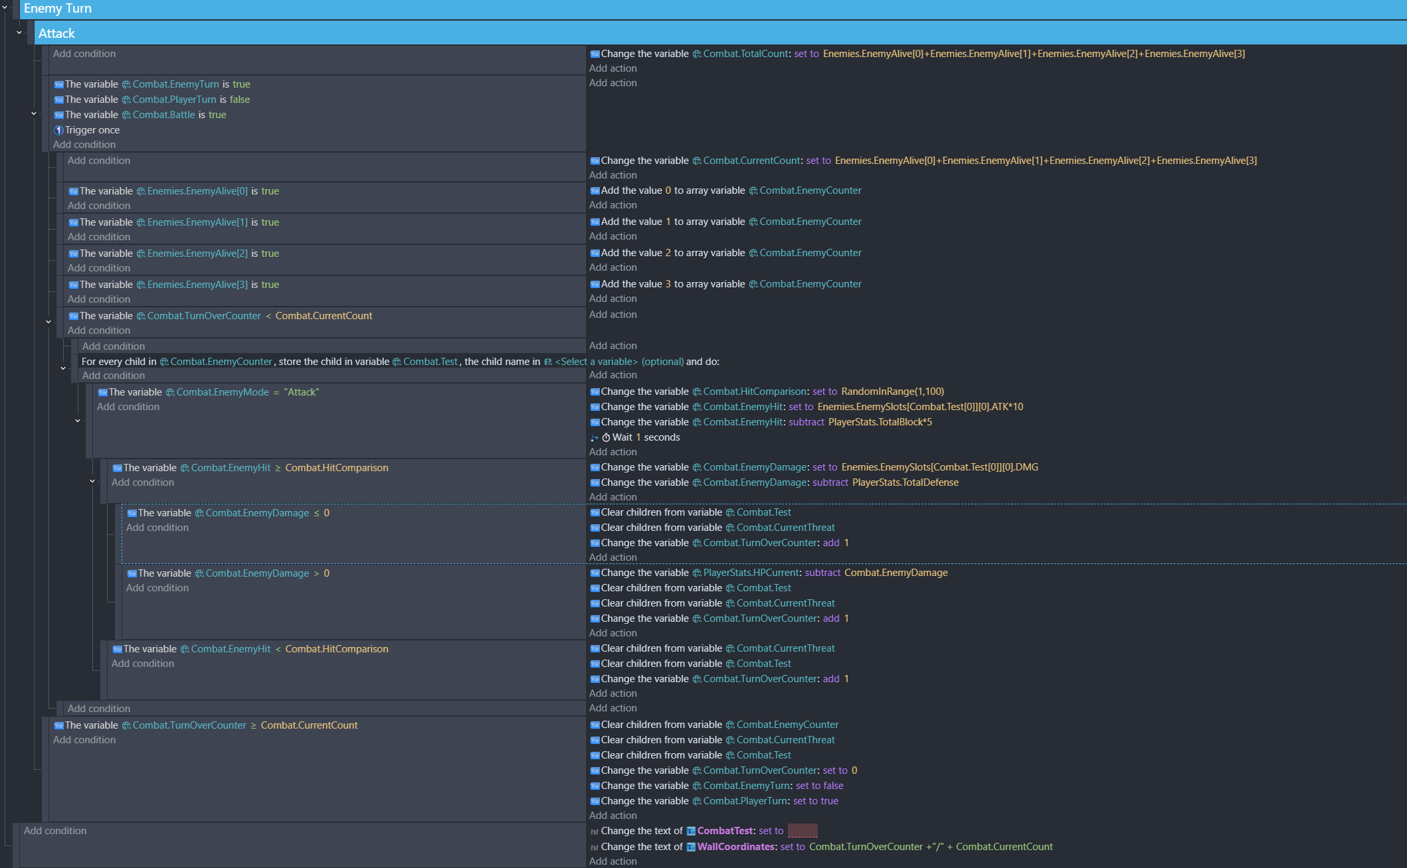Viewport: 1407px width, 868px height.
Task: Click the variable icon beside Combat.TotalCount action
Action: coord(595,54)
